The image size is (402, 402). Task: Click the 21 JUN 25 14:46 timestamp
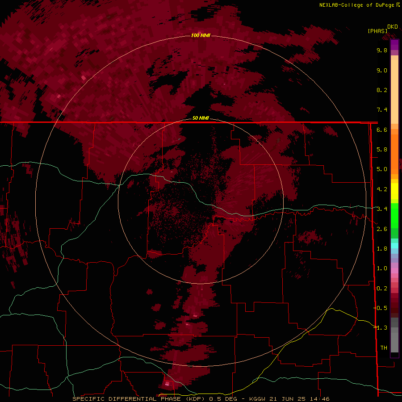pos(299,399)
